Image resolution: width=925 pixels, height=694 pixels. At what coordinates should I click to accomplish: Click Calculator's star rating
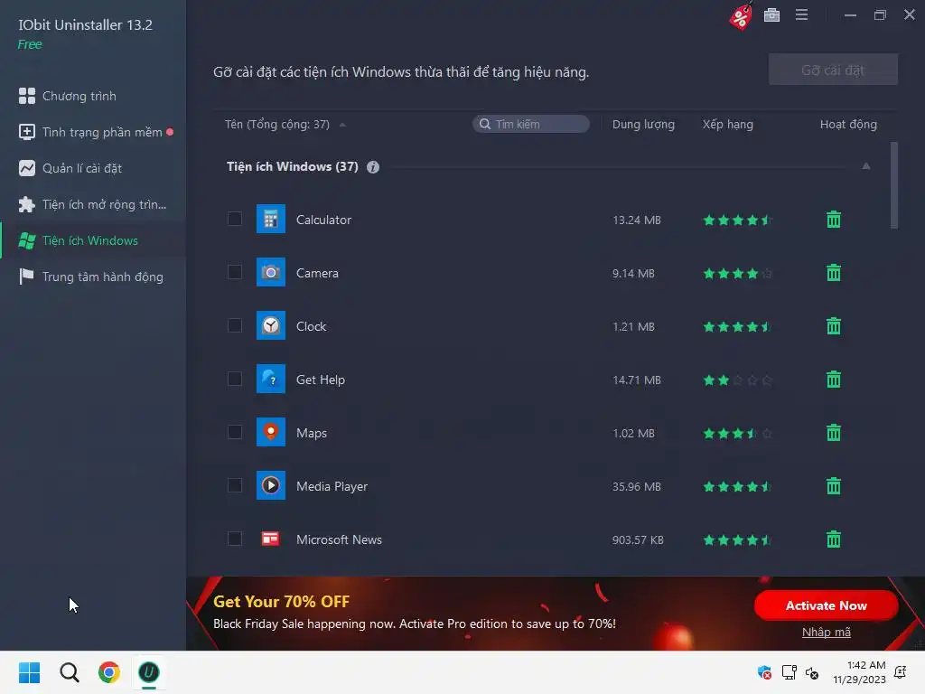click(x=737, y=220)
